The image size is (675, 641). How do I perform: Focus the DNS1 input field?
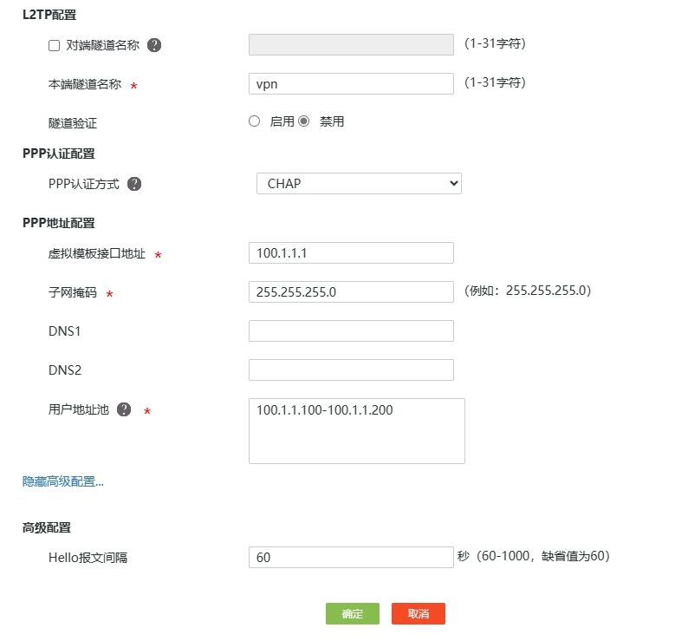pyautogui.click(x=351, y=331)
